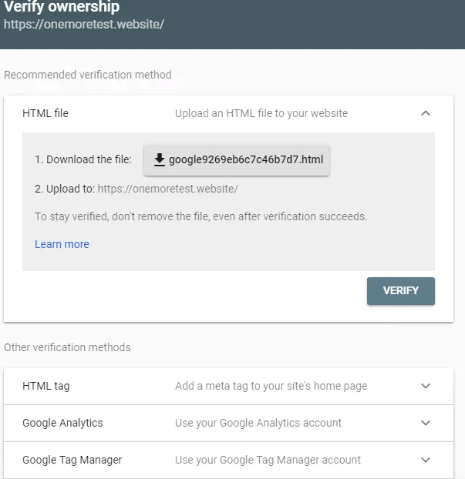Click the 'To stay verified' notice text
The height and width of the screenshot is (479, 465).
tap(200, 216)
